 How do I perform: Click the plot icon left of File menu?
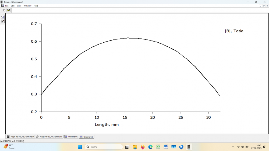click(2, 6)
